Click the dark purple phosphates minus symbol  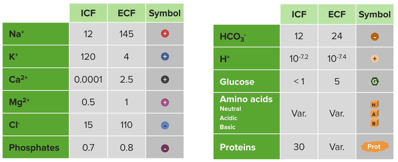(165, 148)
